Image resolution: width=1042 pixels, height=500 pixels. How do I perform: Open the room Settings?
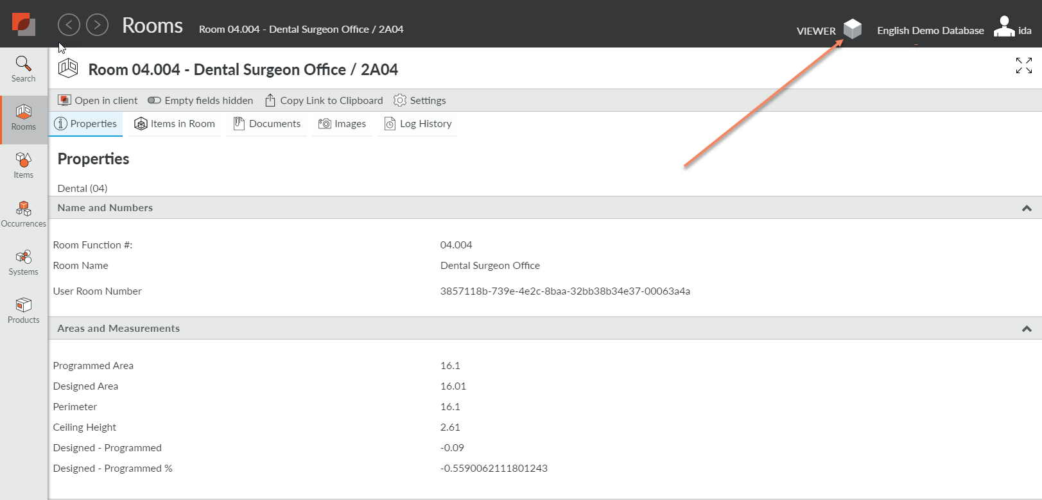click(x=420, y=100)
